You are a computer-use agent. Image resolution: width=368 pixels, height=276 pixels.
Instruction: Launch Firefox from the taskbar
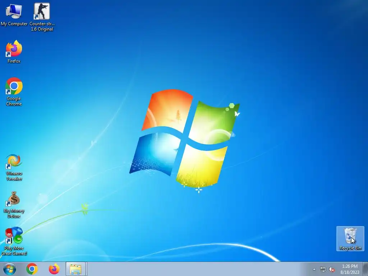[54, 269]
